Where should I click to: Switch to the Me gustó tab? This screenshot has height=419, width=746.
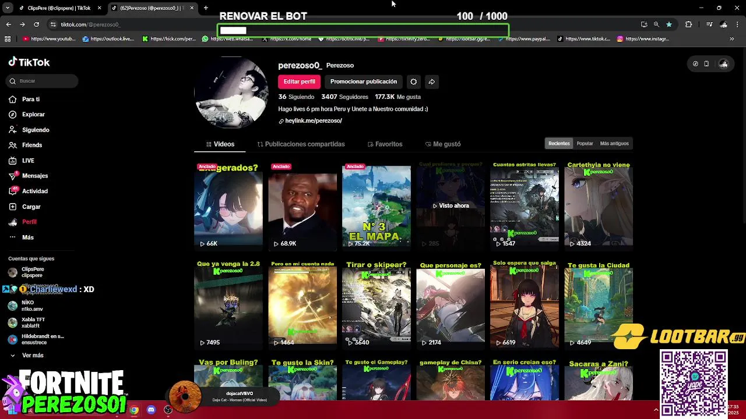point(443,144)
